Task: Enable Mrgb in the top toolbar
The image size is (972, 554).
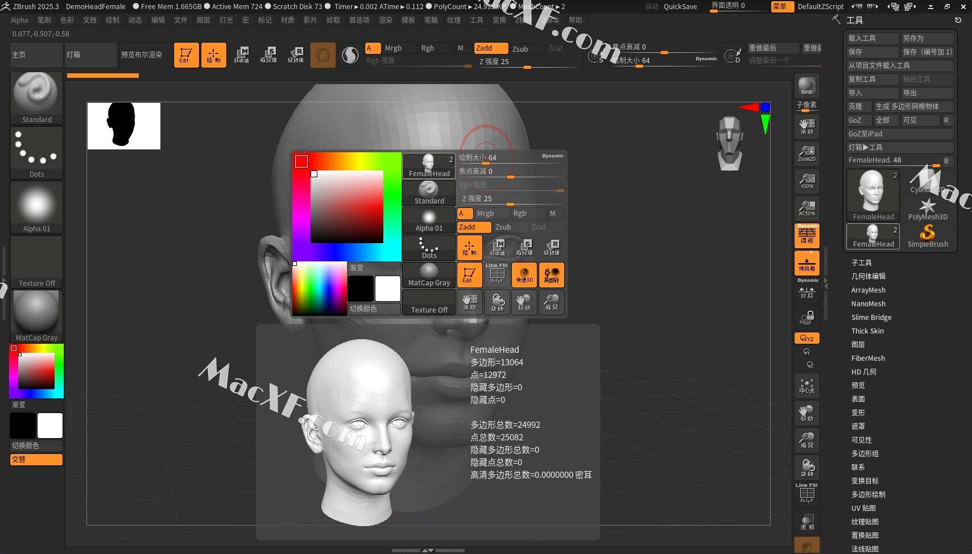Action: pos(399,48)
